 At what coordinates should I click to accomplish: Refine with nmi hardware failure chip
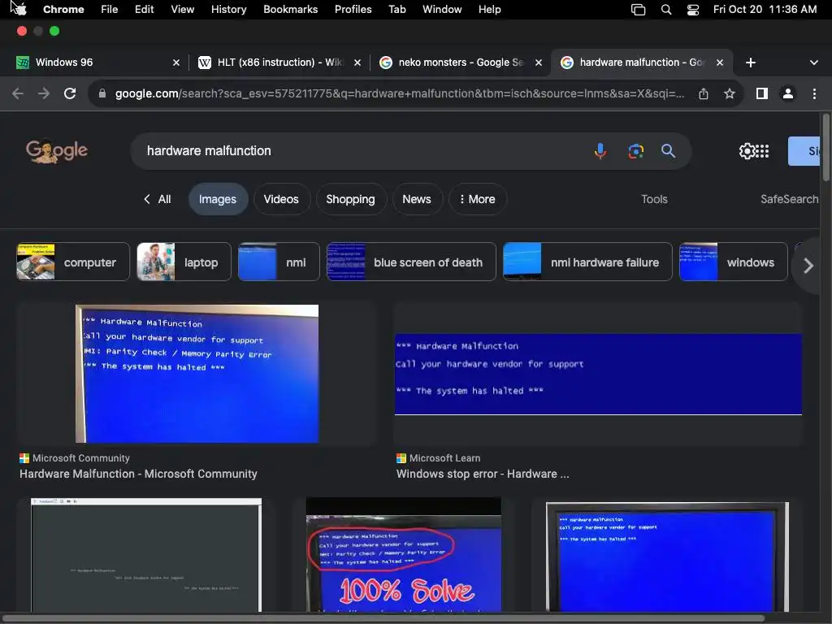pos(587,262)
